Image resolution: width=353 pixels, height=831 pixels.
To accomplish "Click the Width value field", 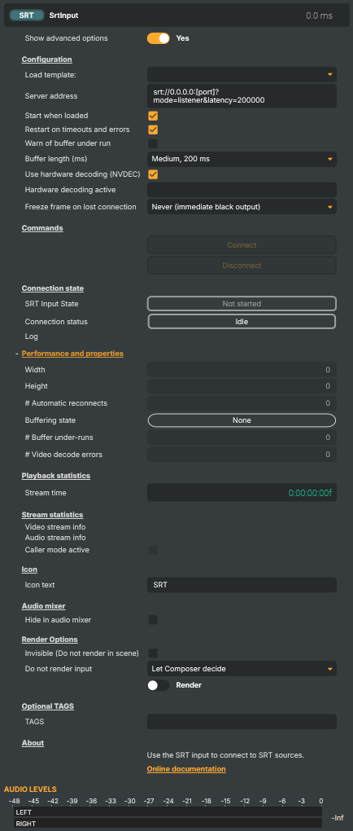I will coord(242,370).
